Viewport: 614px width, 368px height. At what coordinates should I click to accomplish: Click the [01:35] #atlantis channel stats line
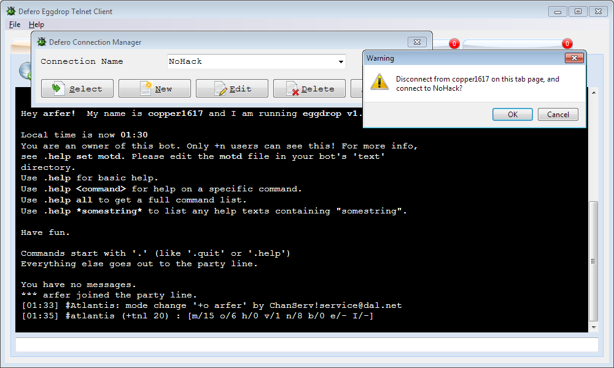click(x=198, y=316)
